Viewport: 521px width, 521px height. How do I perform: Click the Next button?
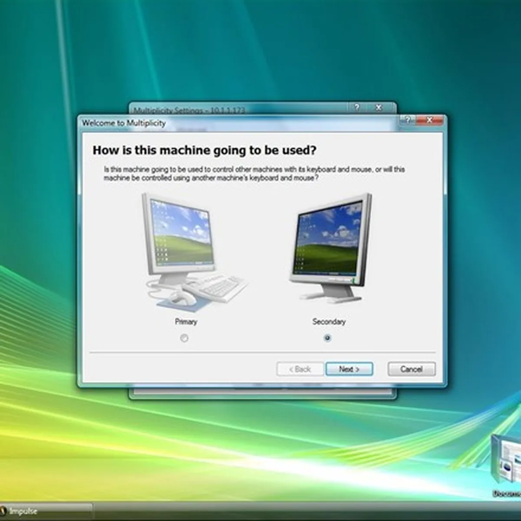tap(349, 369)
